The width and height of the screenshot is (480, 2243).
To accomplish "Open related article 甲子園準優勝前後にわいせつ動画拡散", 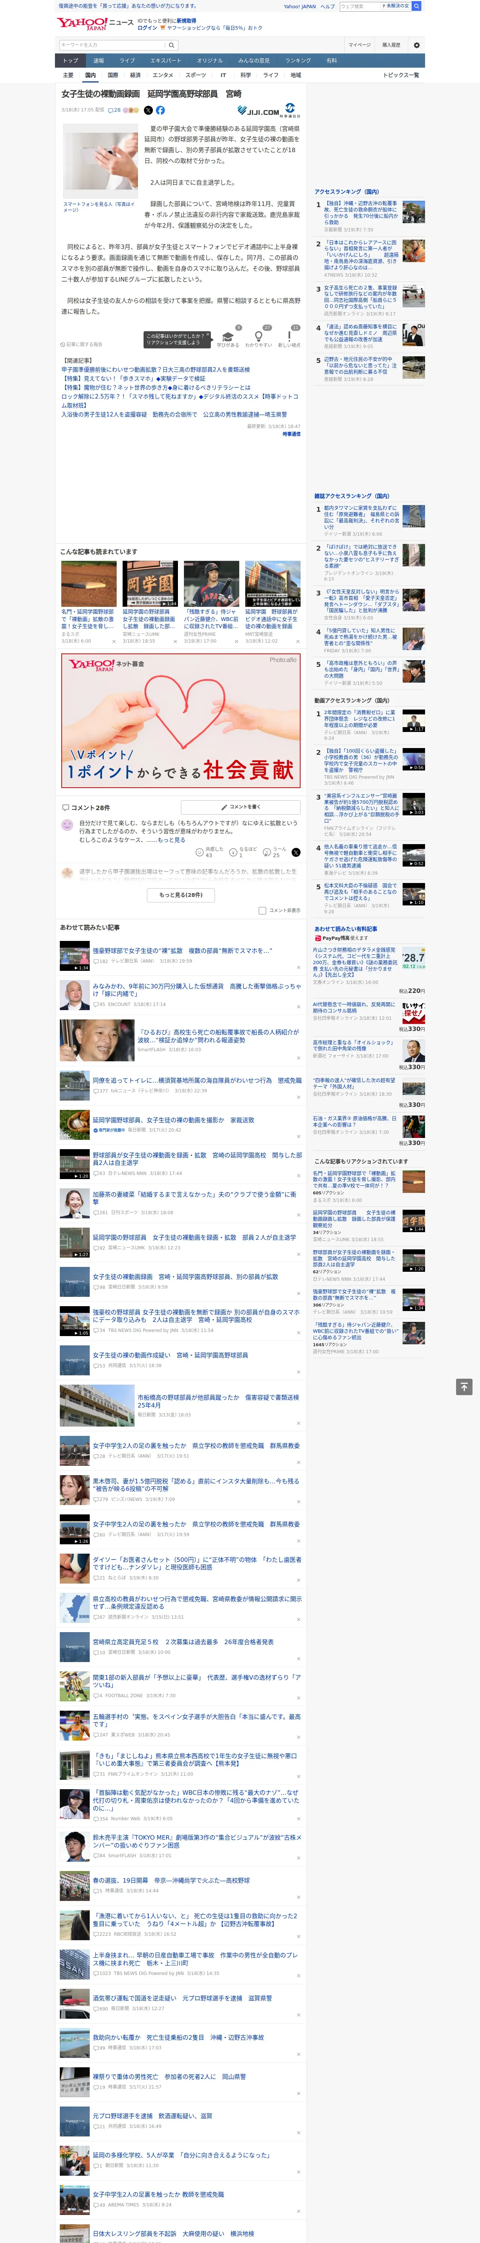I will click(155, 369).
